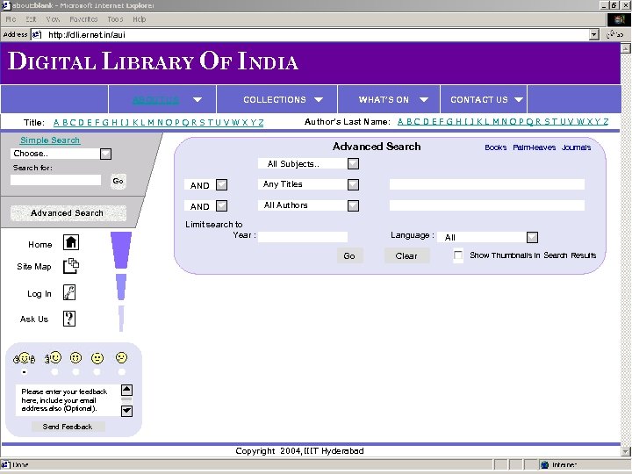
Task: Choose radio button under sad face
Action: pos(122,371)
